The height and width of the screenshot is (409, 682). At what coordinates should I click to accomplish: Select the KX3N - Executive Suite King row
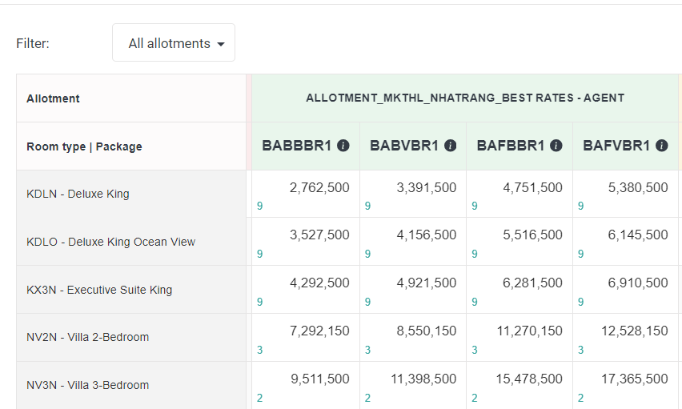(x=99, y=290)
